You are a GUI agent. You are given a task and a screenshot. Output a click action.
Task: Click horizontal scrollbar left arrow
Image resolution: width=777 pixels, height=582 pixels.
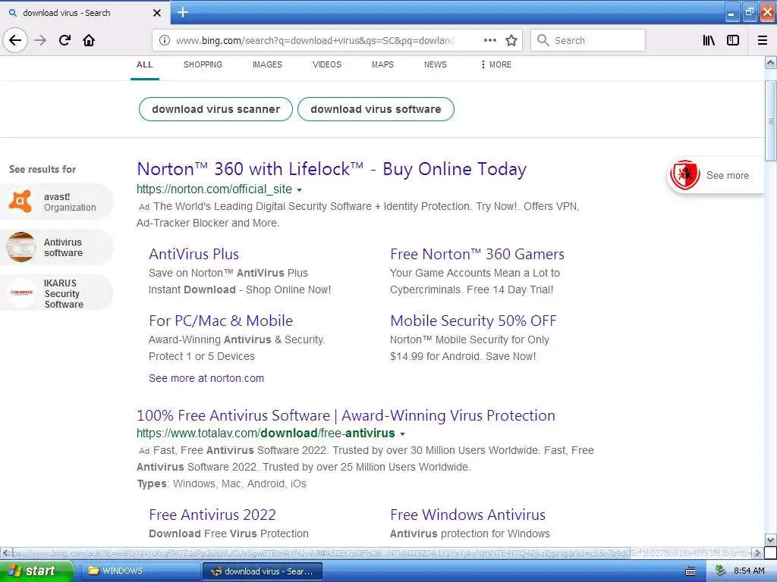[5, 552]
